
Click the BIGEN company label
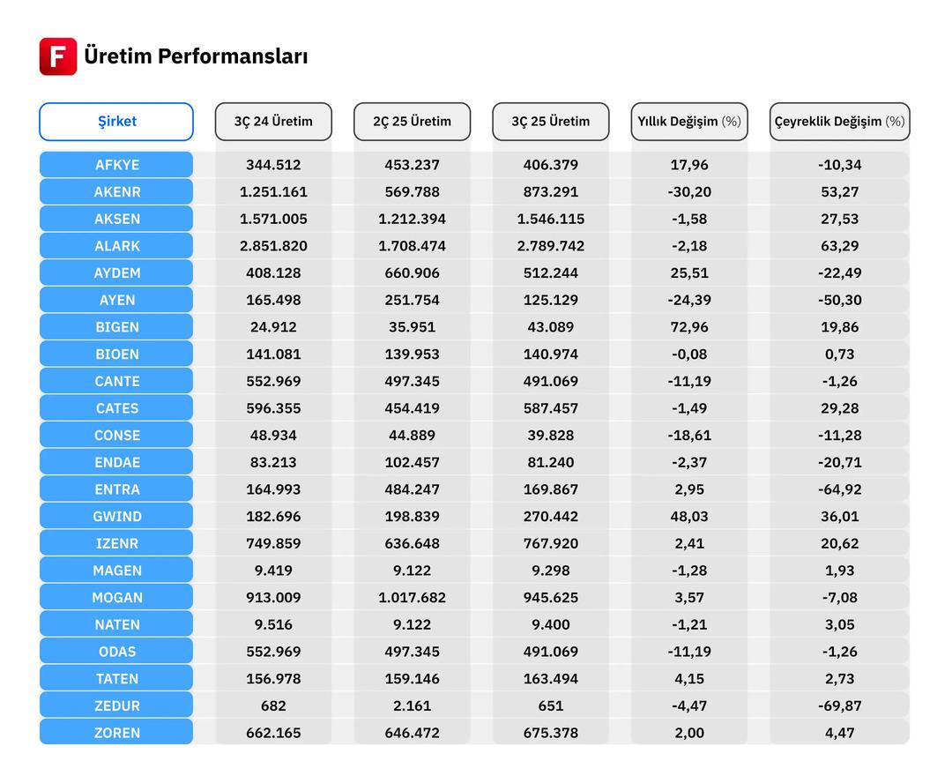click(x=116, y=327)
